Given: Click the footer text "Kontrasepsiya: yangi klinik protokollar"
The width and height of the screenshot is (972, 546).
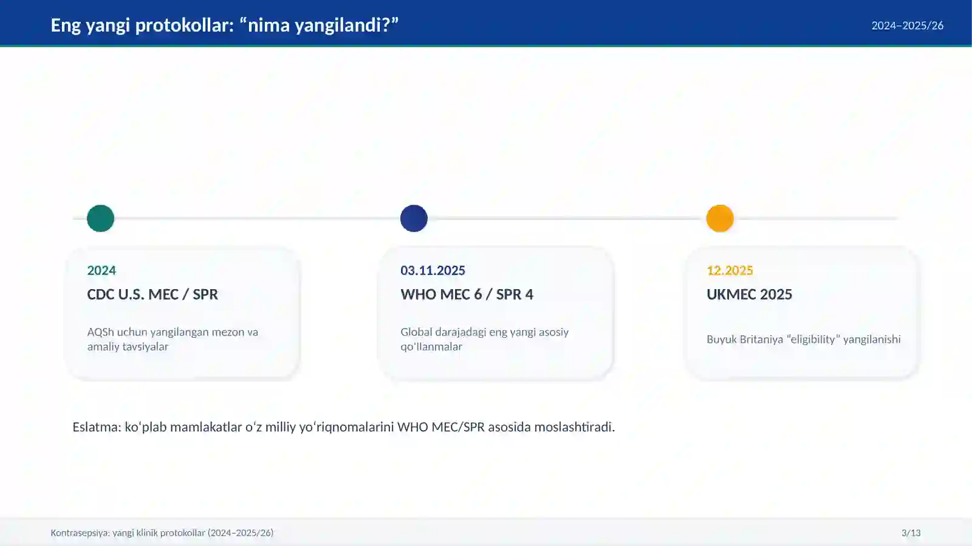Looking at the screenshot, I should coord(162,533).
